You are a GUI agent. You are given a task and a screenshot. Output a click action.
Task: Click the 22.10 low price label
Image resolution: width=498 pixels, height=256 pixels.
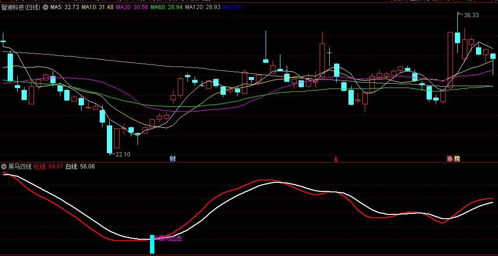coord(123,154)
